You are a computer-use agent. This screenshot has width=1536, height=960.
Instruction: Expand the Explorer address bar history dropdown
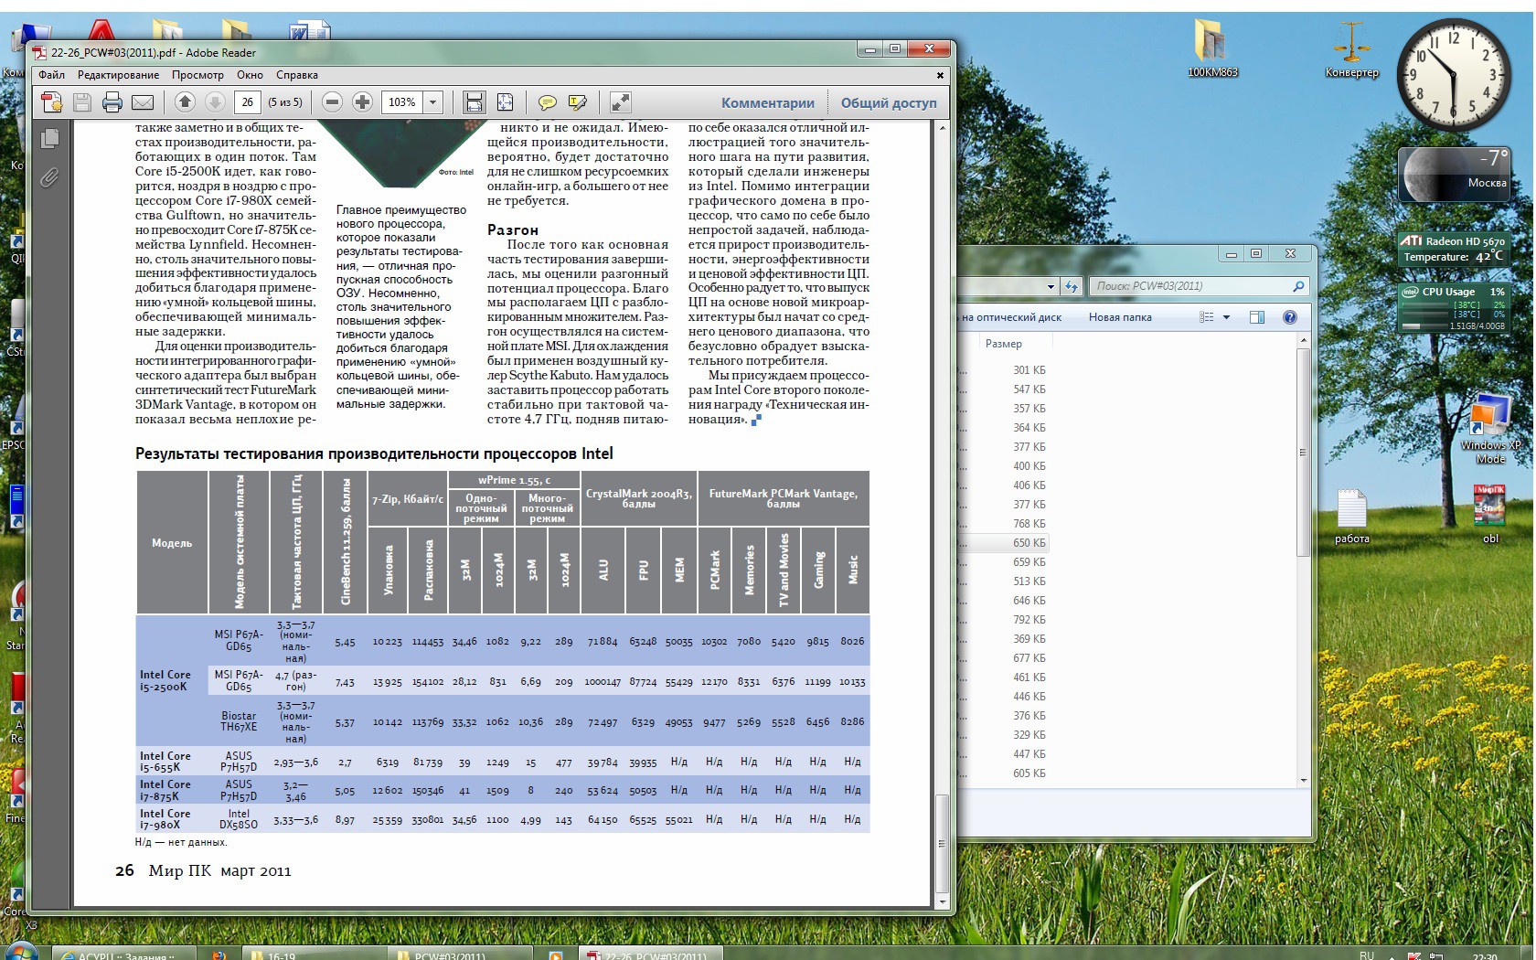(1051, 286)
